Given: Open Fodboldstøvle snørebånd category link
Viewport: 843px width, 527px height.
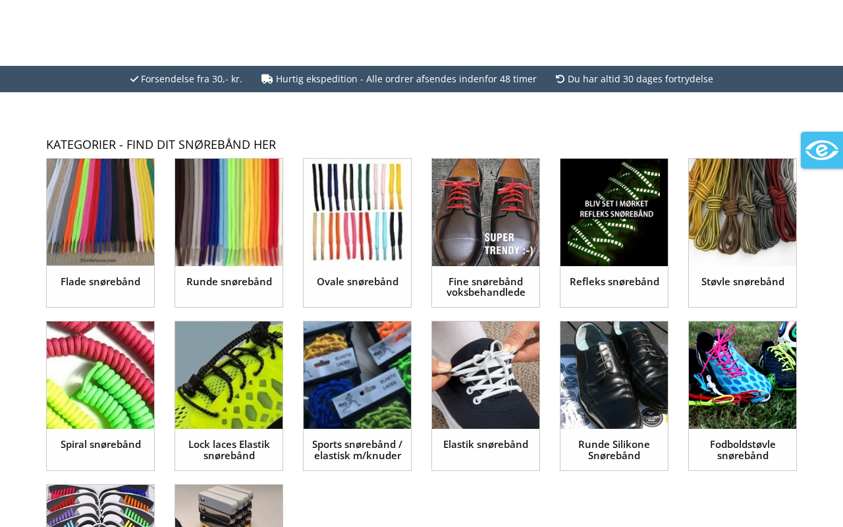Looking at the screenshot, I should point(742,450).
